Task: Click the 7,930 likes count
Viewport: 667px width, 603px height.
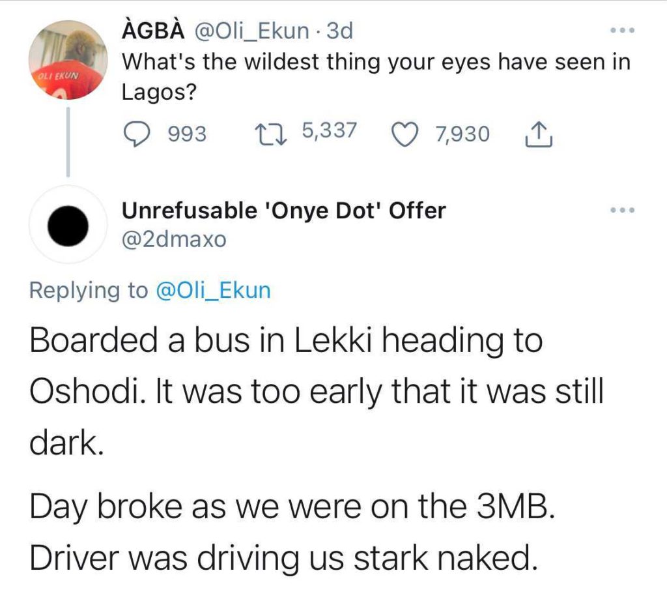Action: pos(462,134)
